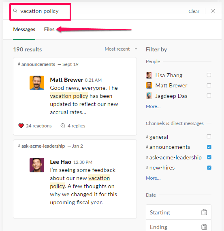The image size is (224, 231).
Task: Uncheck the #new-hires channel filter
Action: tap(209, 167)
